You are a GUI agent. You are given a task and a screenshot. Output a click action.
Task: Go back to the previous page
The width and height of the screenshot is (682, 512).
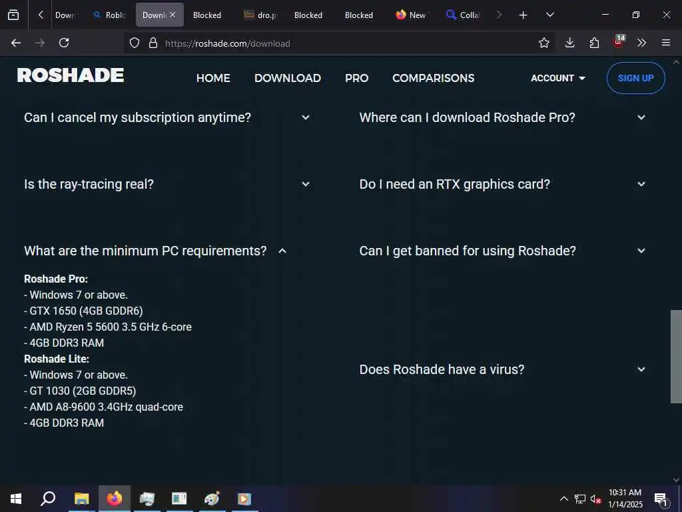click(x=16, y=43)
